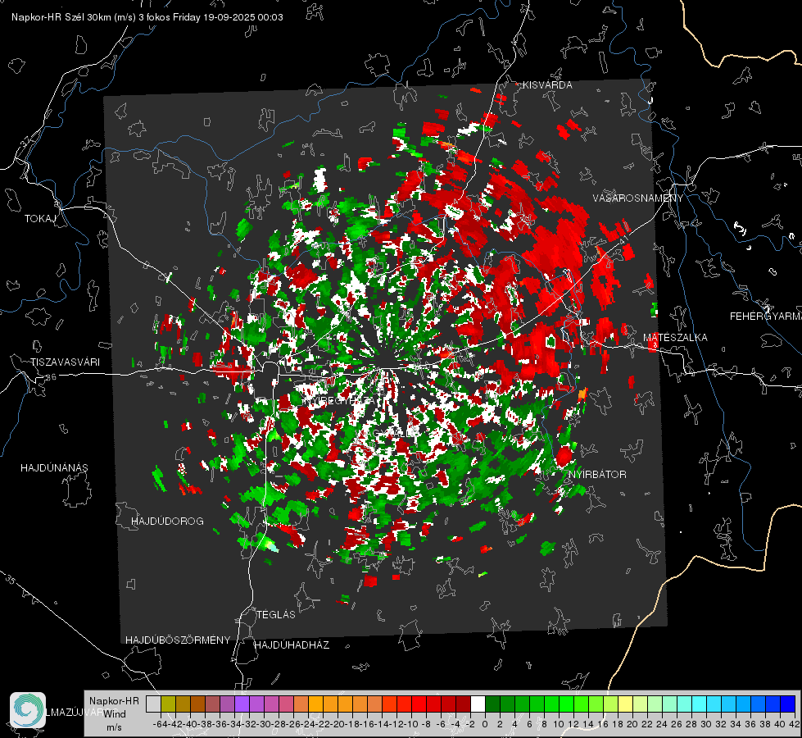802x738 pixels.
Task: Click the HAJDÚHADHÁZ city label
Action: (x=292, y=645)
